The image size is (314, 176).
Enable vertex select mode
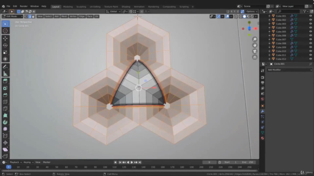(x=26, y=16)
